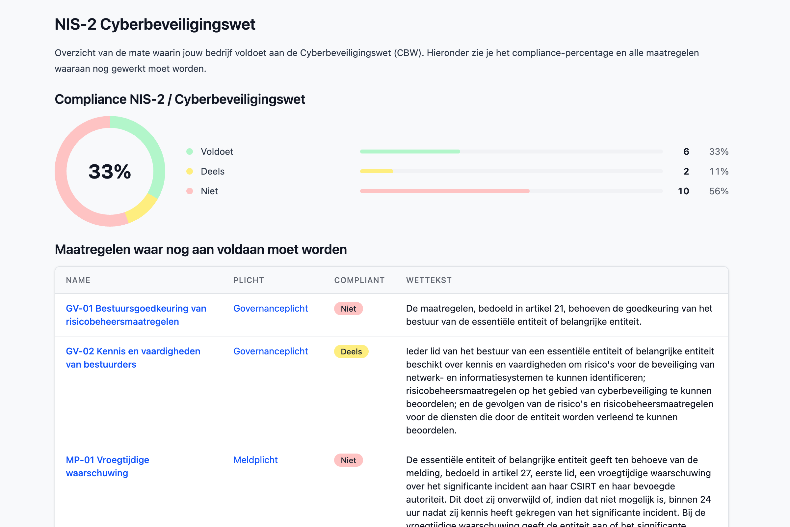790x527 pixels.
Task: Click the Niet badge in GV-01 row
Action: [x=348, y=309]
